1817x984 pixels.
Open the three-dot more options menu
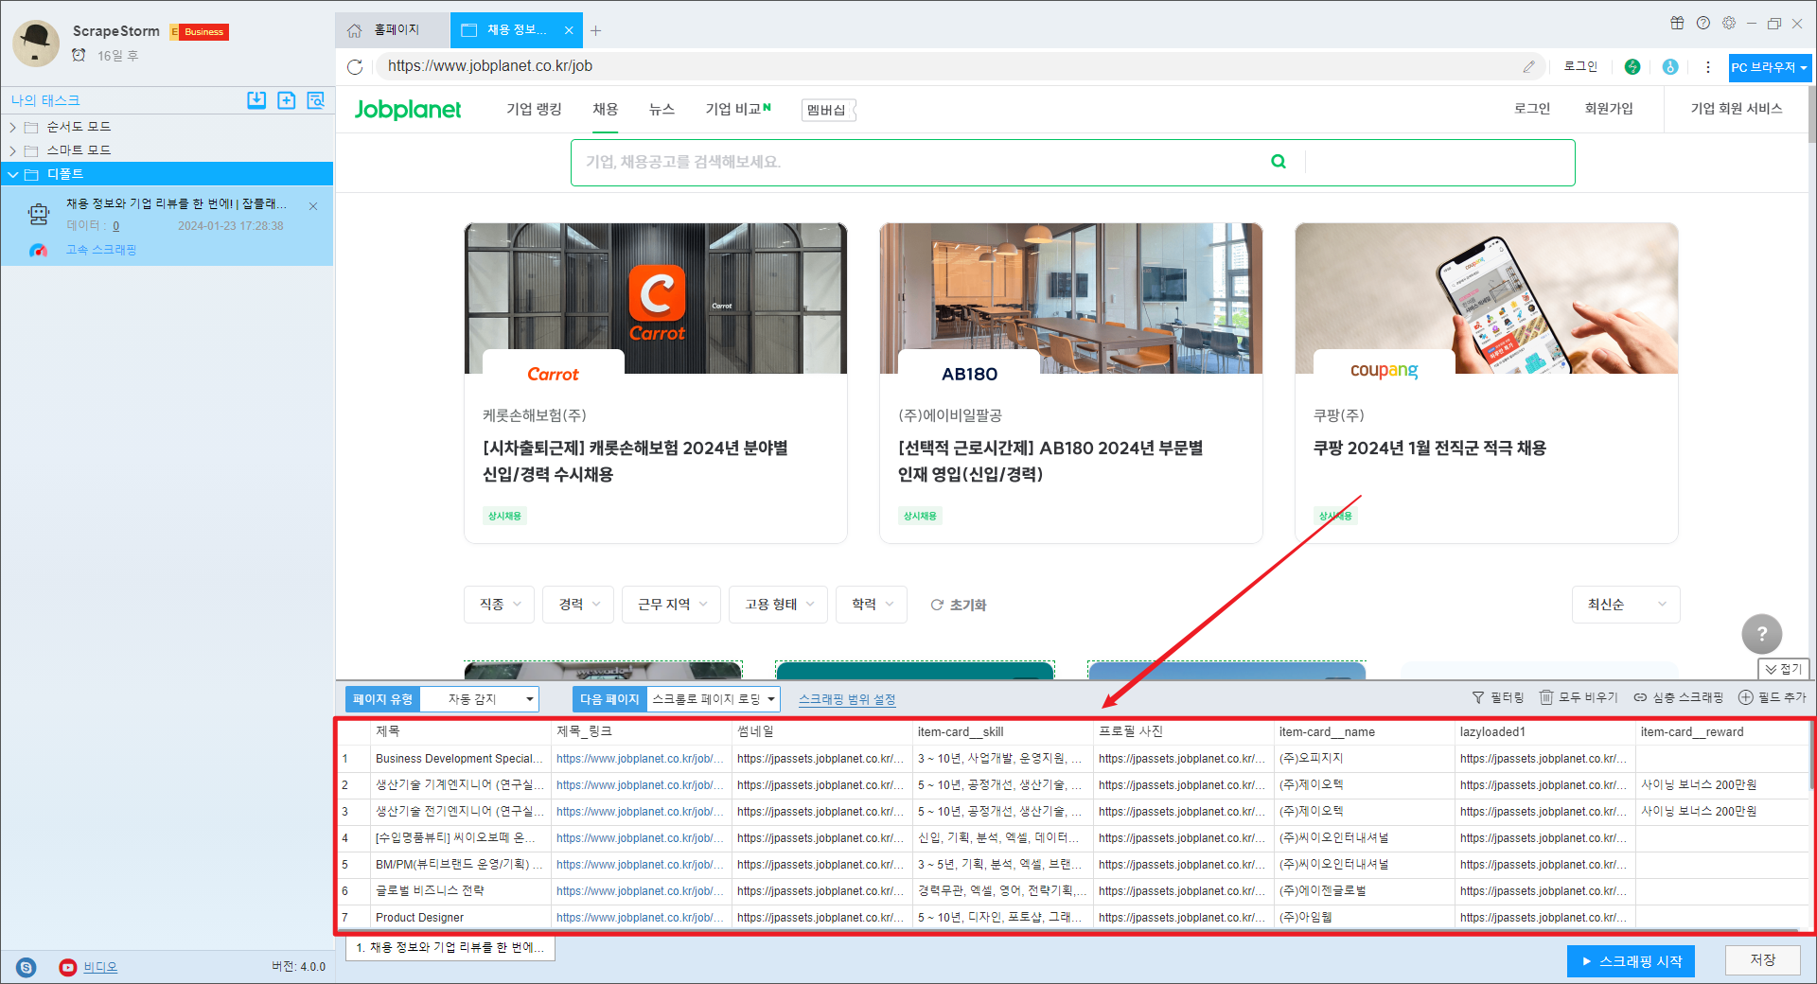point(1708,67)
